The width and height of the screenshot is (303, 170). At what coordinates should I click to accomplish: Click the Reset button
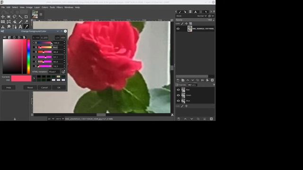click(30, 88)
